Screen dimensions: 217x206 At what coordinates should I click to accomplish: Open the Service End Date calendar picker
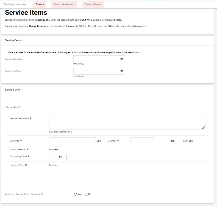[122, 71]
